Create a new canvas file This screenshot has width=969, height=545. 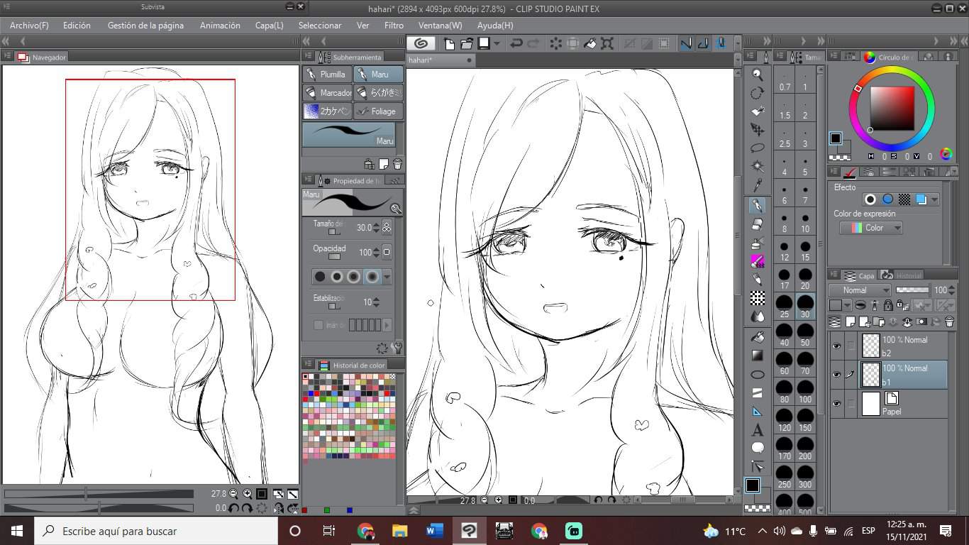[449, 43]
